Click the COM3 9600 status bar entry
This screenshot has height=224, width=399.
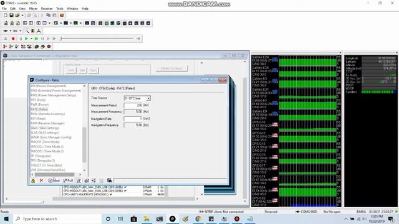tap(306, 212)
